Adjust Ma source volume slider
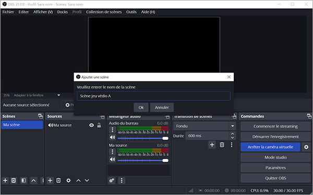 (143, 160)
